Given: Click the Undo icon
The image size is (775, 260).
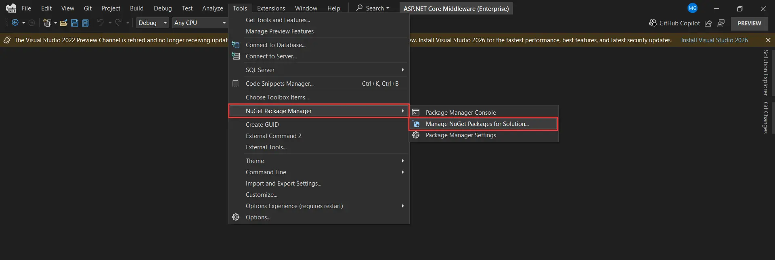Looking at the screenshot, I should (x=101, y=23).
